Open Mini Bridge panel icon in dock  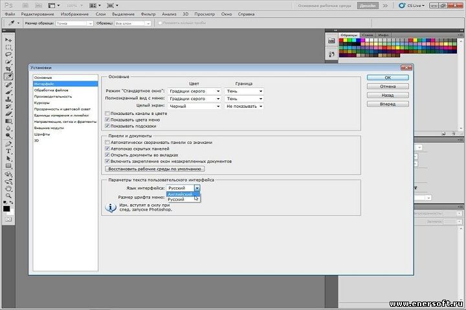click(x=331, y=41)
